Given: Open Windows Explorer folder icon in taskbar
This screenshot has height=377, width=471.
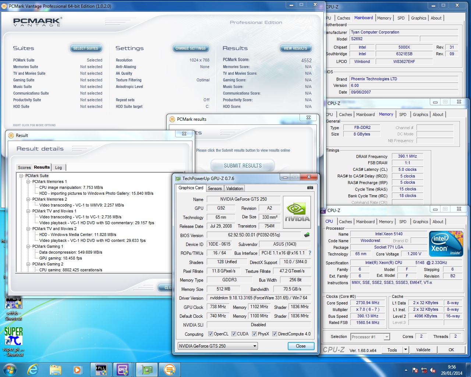Looking at the screenshot, I should pos(55,370).
